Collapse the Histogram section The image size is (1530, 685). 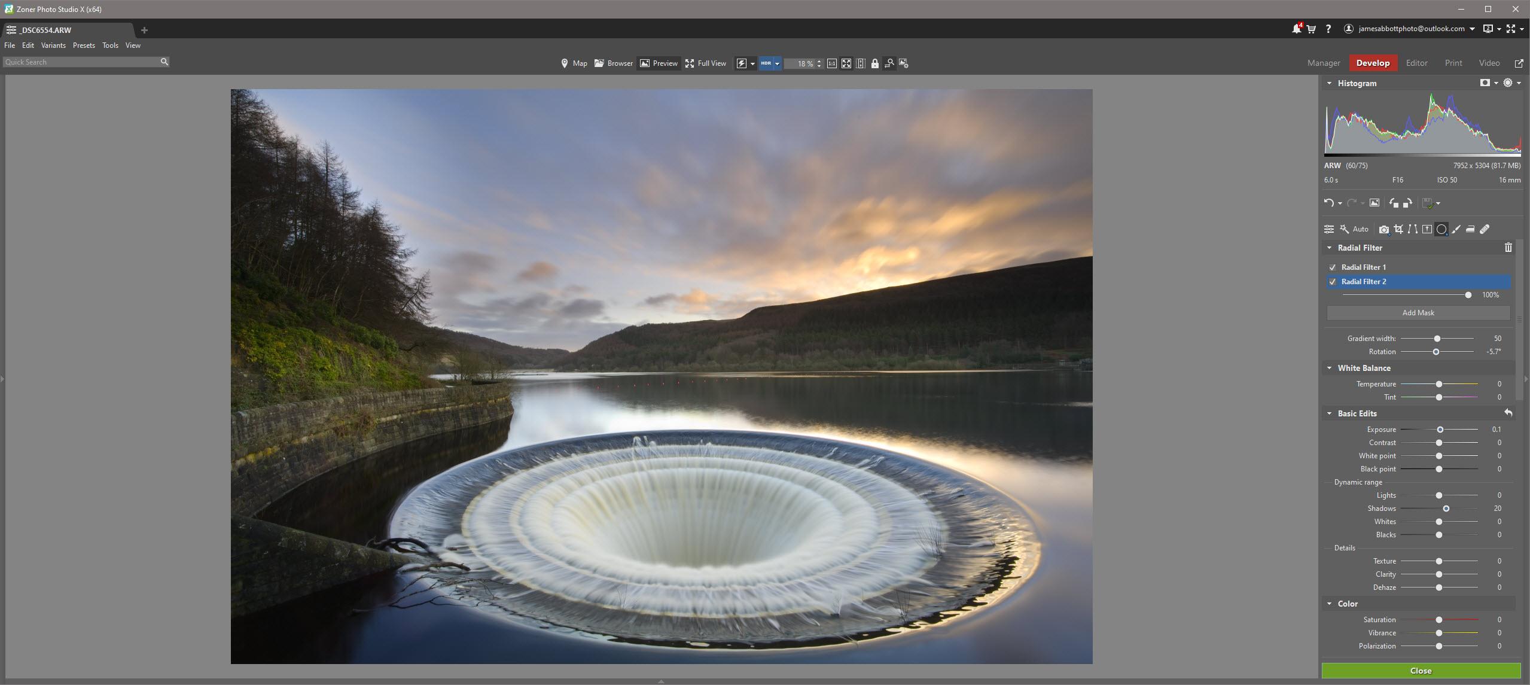[x=1330, y=83]
